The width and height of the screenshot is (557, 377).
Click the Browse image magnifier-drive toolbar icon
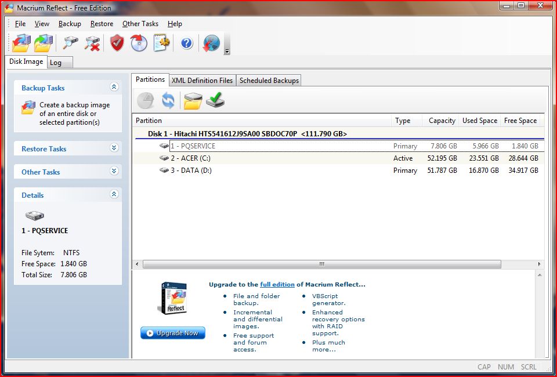tap(70, 43)
